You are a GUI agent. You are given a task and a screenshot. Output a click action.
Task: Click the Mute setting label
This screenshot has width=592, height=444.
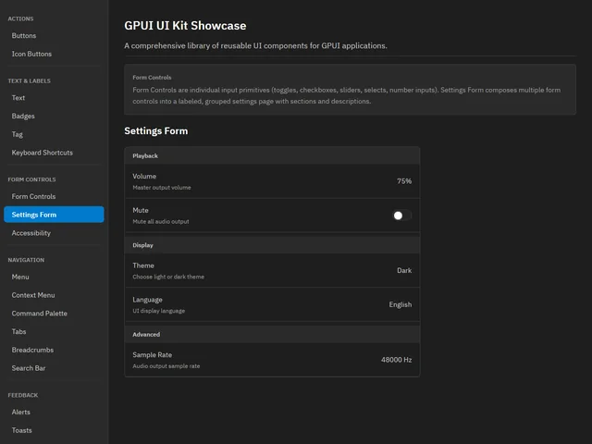coord(141,210)
